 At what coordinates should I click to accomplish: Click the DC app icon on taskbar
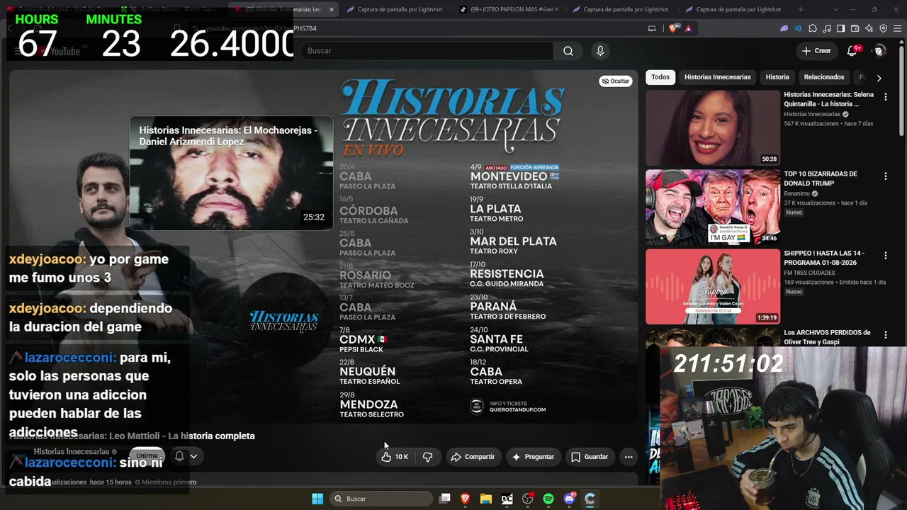507,499
